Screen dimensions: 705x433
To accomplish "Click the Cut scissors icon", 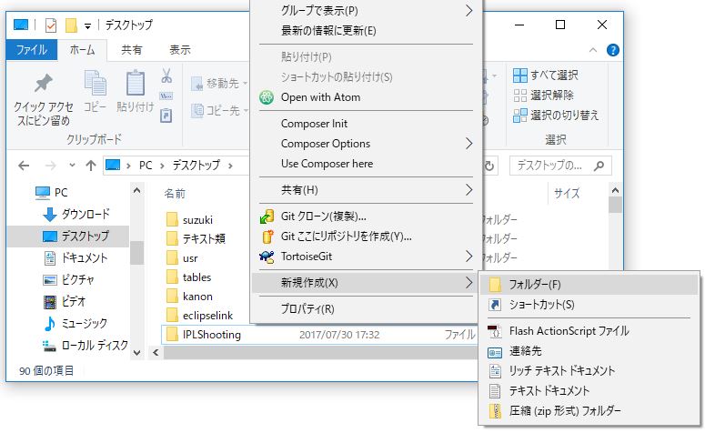I will [x=166, y=76].
